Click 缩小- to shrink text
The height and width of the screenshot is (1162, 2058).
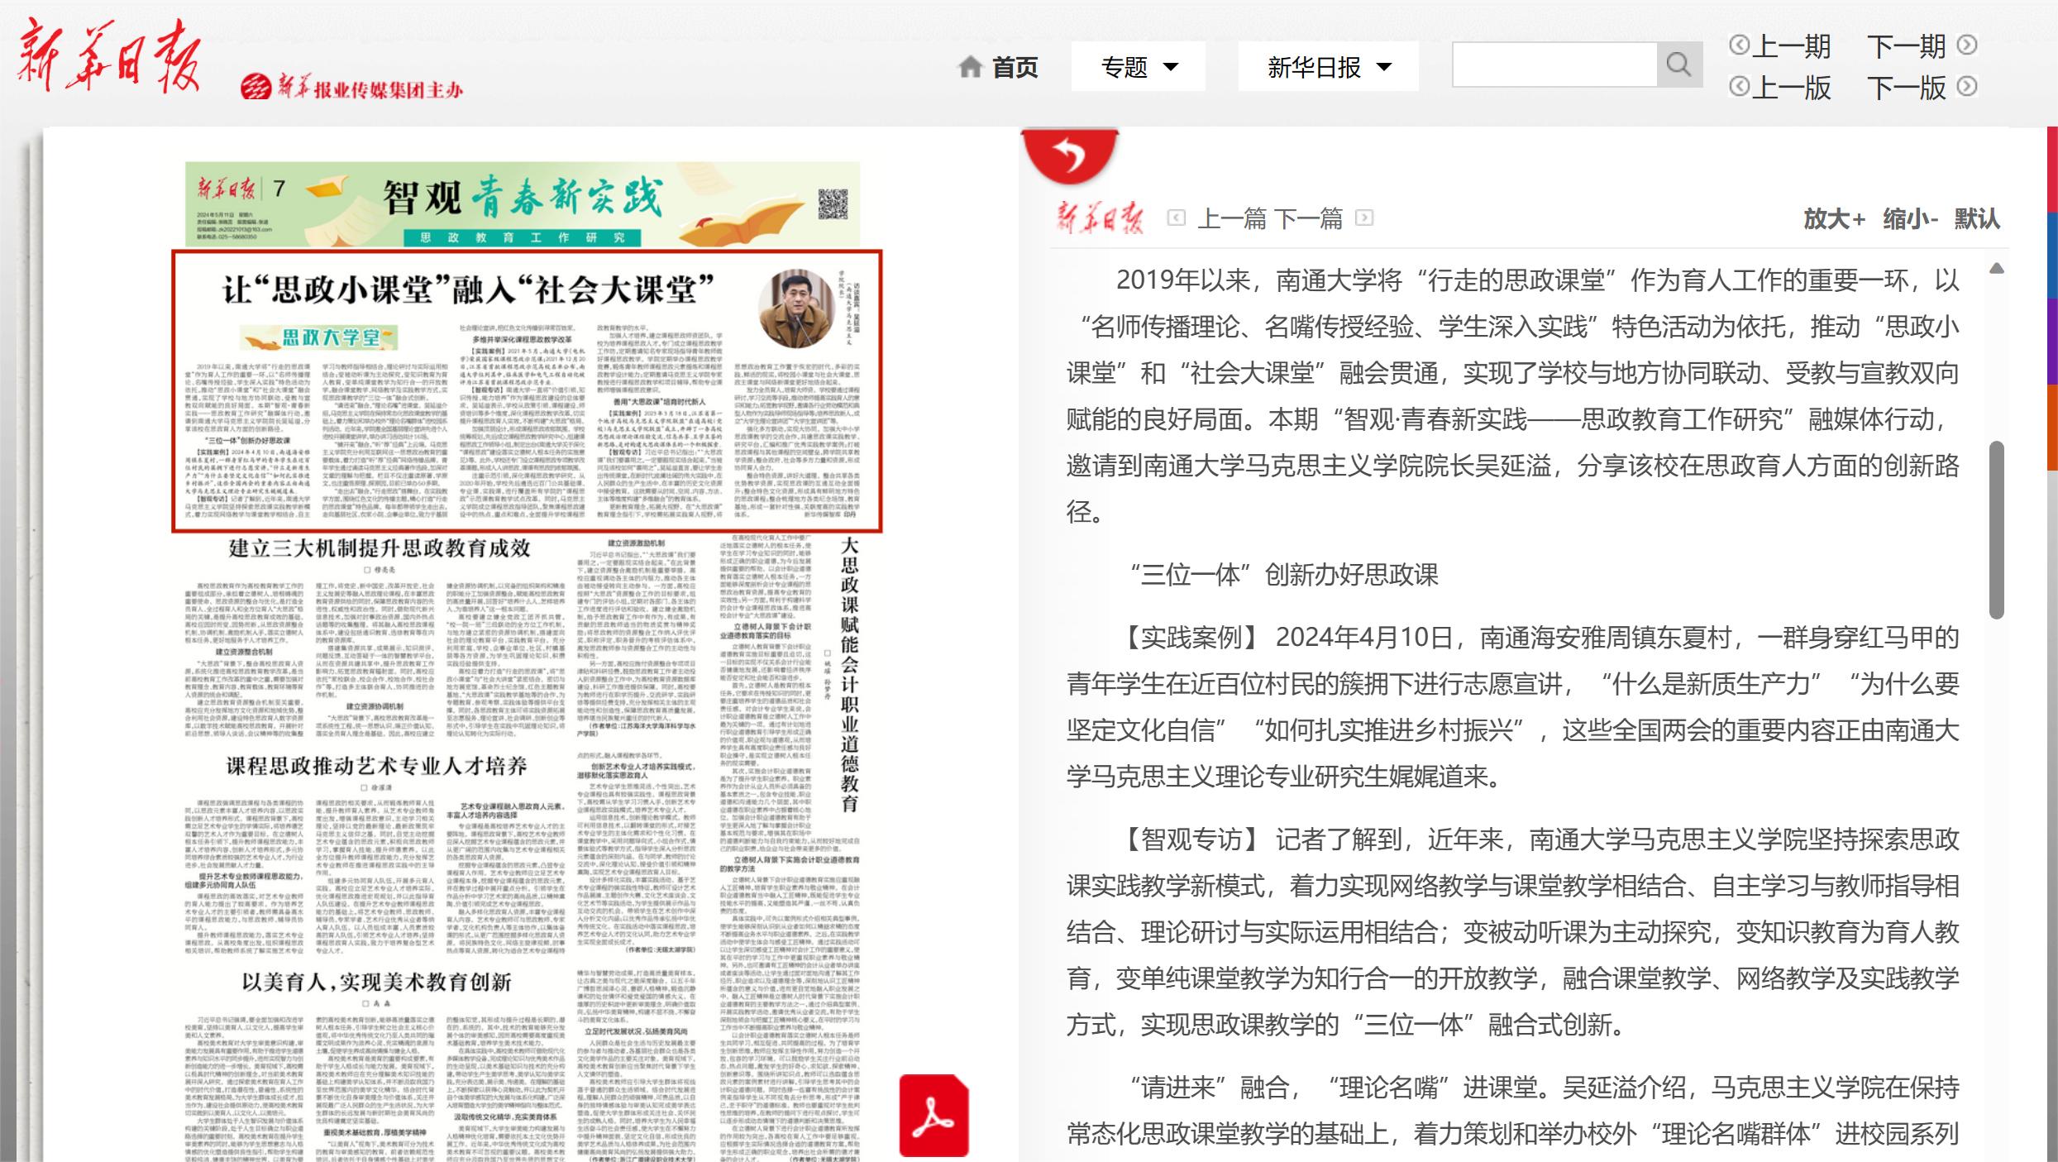[1910, 219]
